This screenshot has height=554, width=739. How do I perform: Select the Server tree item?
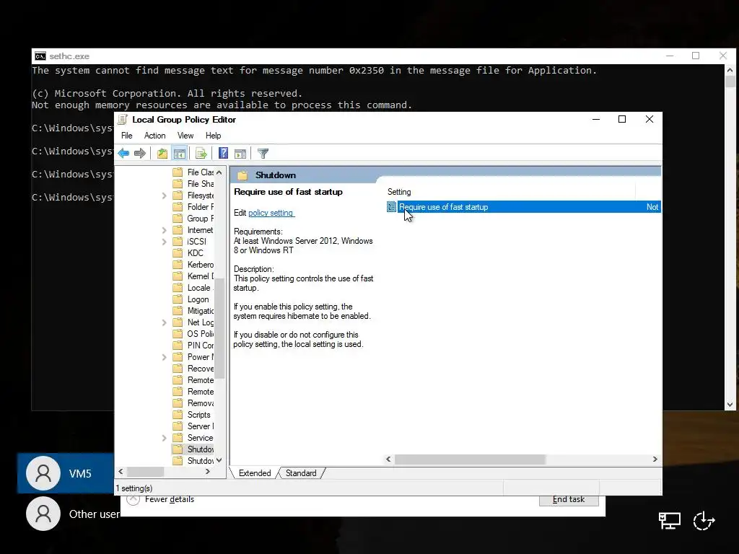pyautogui.click(x=201, y=426)
